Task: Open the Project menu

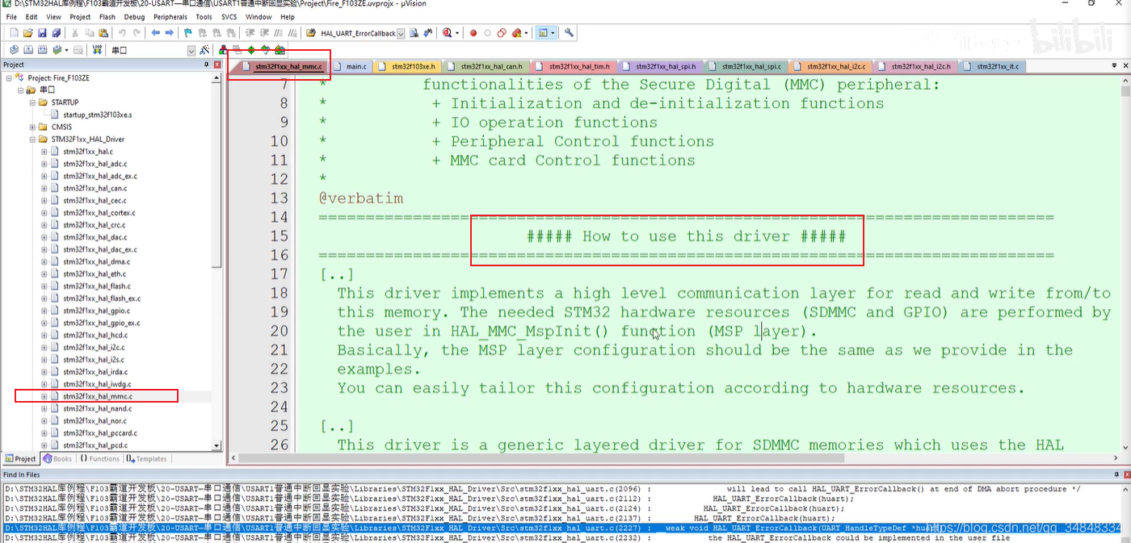Action: [80, 16]
